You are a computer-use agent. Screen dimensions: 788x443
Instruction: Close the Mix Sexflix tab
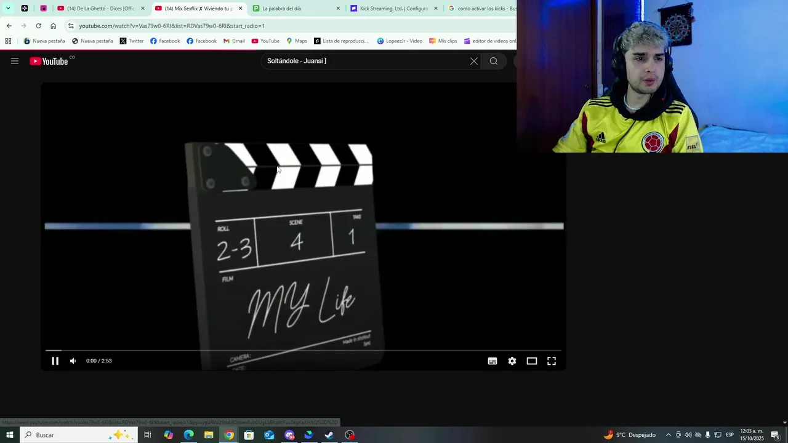pyautogui.click(x=240, y=9)
